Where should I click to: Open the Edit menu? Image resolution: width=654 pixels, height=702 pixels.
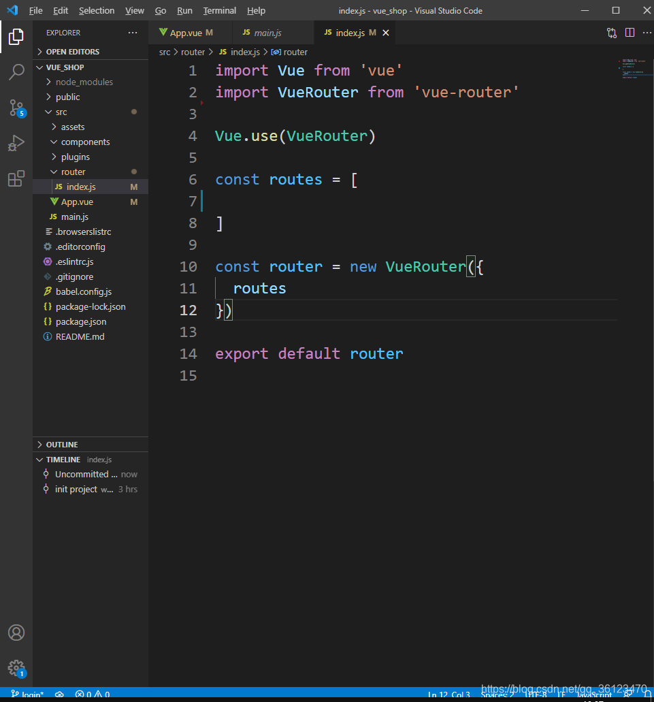61,10
